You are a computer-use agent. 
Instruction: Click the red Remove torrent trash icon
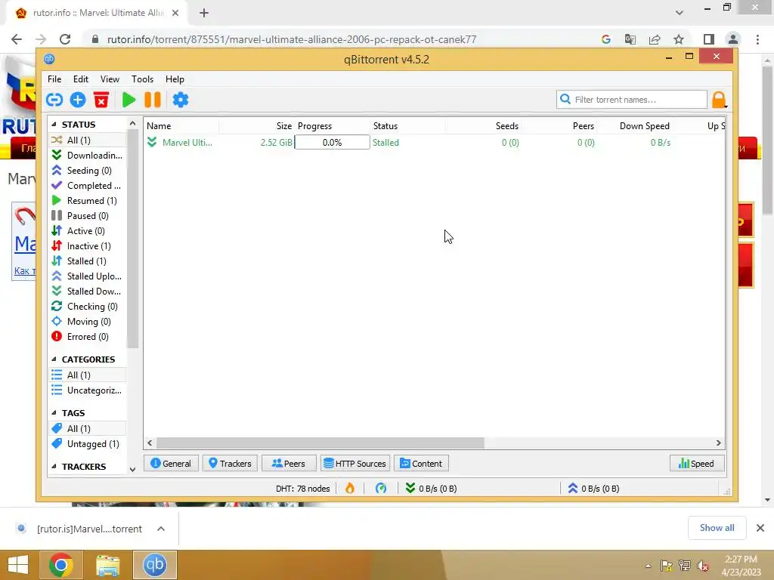[101, 100]
